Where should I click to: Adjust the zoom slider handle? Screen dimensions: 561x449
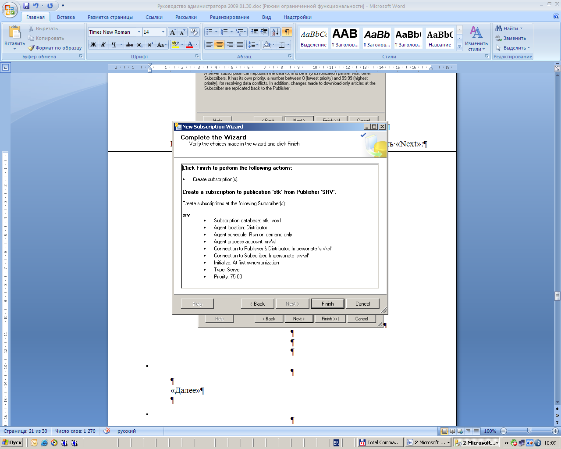(529, 431)
